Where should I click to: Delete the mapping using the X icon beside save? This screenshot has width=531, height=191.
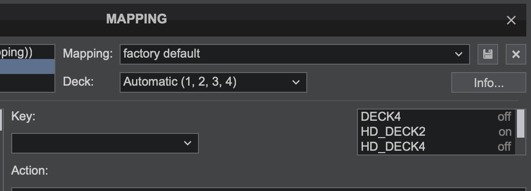click(516, 54)
